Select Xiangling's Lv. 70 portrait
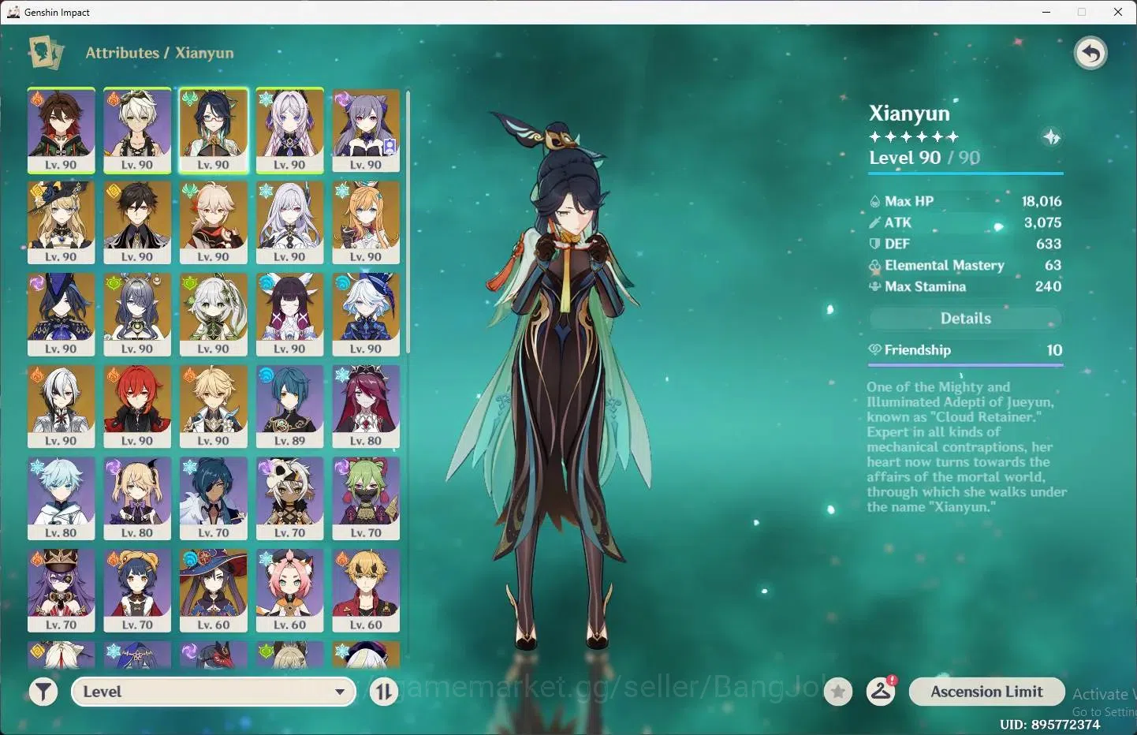The height and width of the screenshot is (735, 1137). (x=137, y=591)
